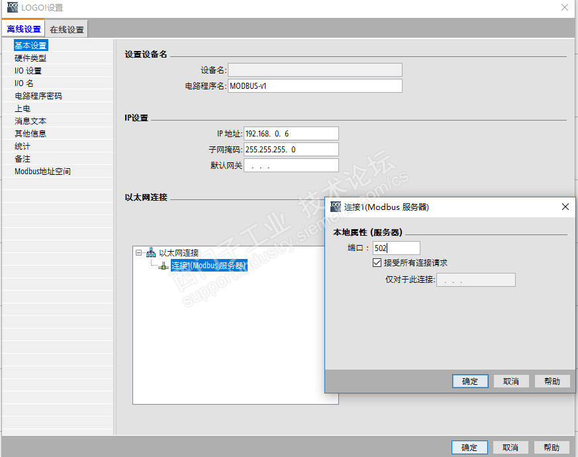The height and width of the screenshot is (457, 578).
Task: Open the 其他信息 page
Action: [x=30, y=134]
